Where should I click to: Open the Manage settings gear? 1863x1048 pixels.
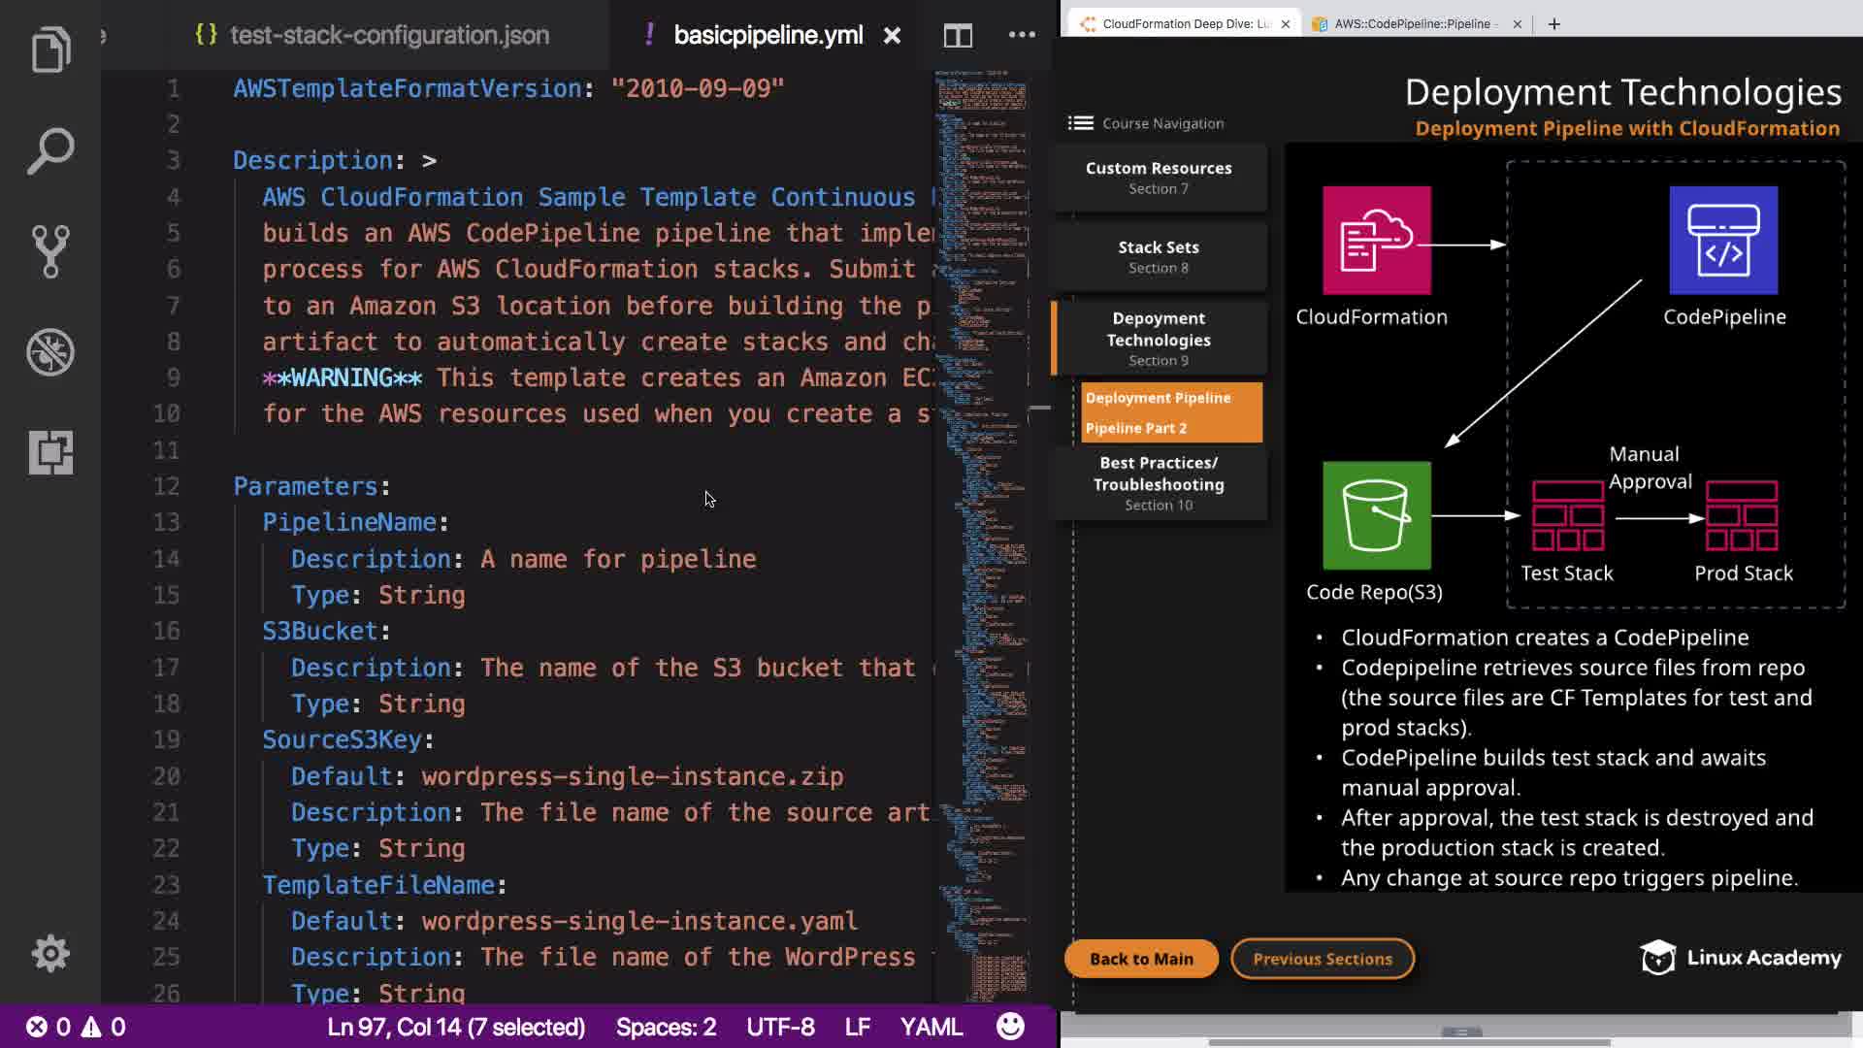pyautogui.click(x=50, y=954)
